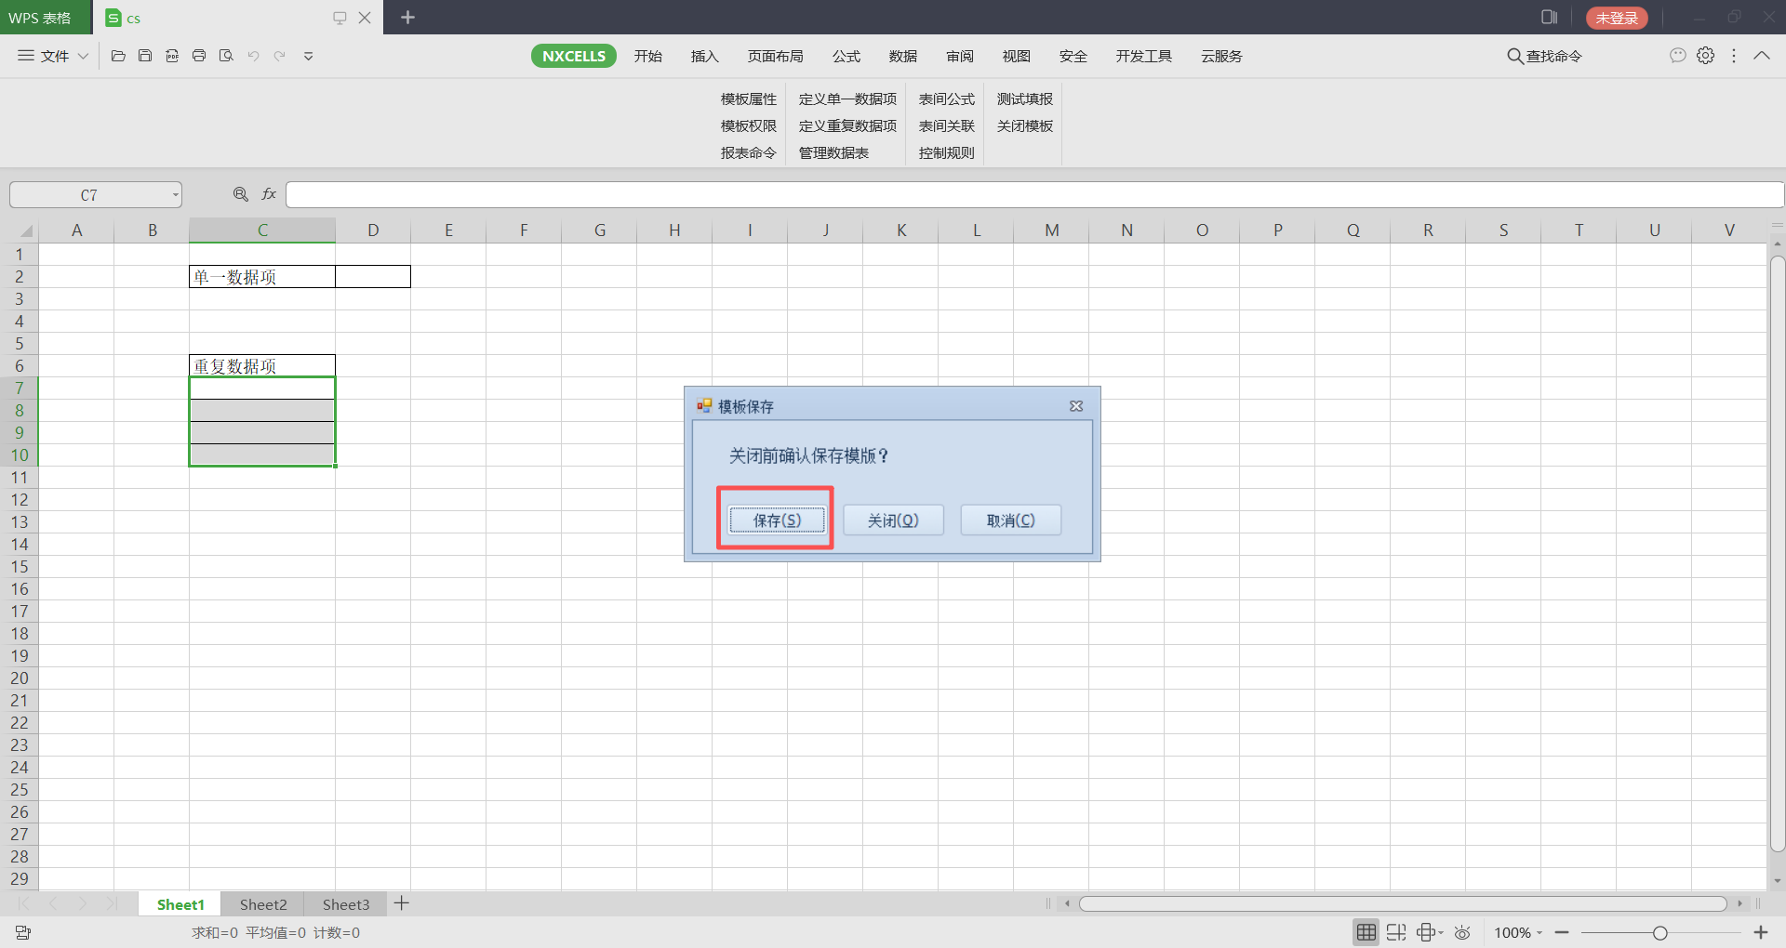Collapse the ribbon with the chevron arrow
Image resolution: width=1786 pixels, height=948 pixels.
[x=1762, y=56]
